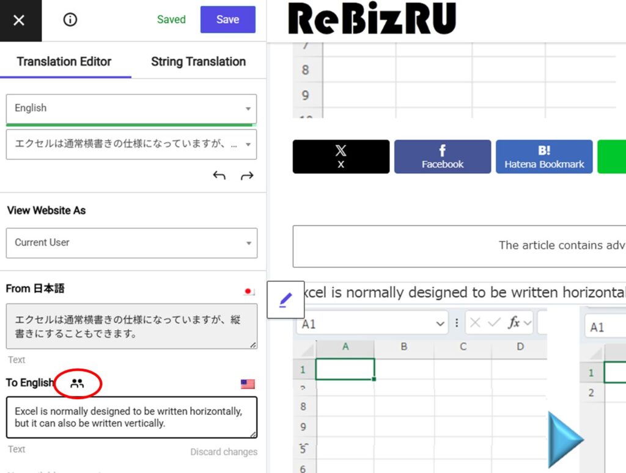The width and height of the screenshot is (626, 473).
Task: Share the article on X
Action: click(x=341, y=157)
